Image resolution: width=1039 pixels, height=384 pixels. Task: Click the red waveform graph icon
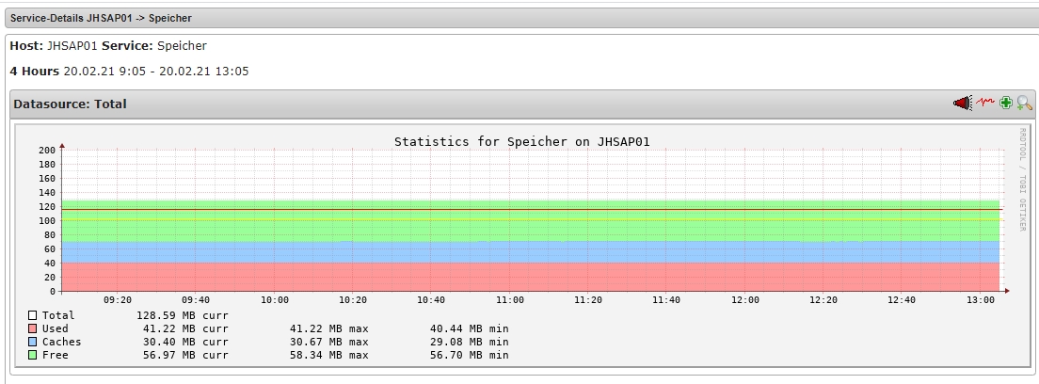click(985, 104)
